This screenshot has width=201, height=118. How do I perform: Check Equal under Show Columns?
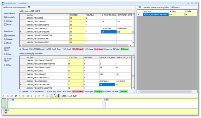[x=5, y=25]
